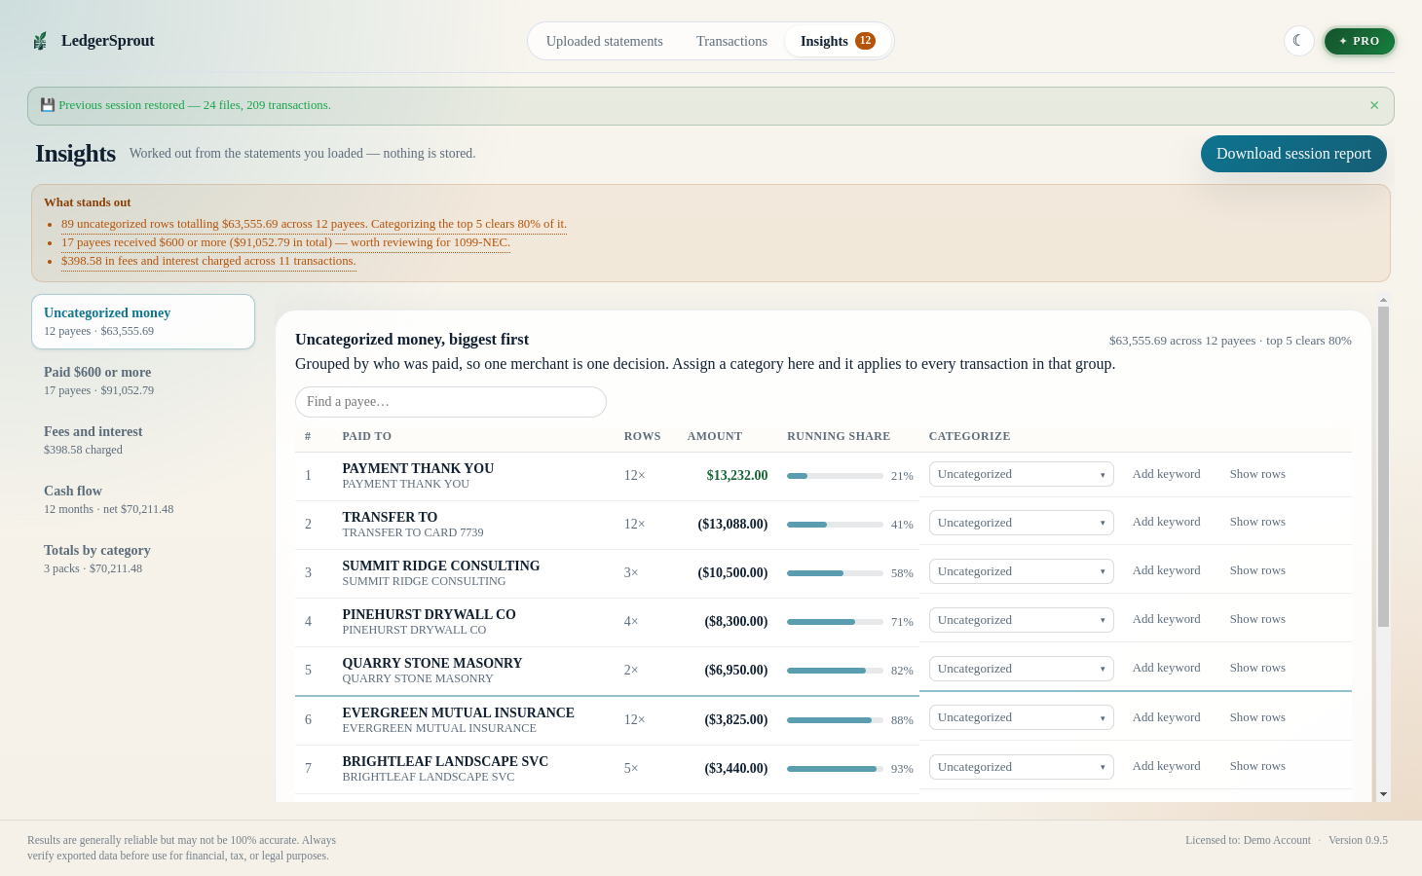The image size is (1422, 876).
Task: Click Licensed to: Demo Account text
Action: 1248,840
